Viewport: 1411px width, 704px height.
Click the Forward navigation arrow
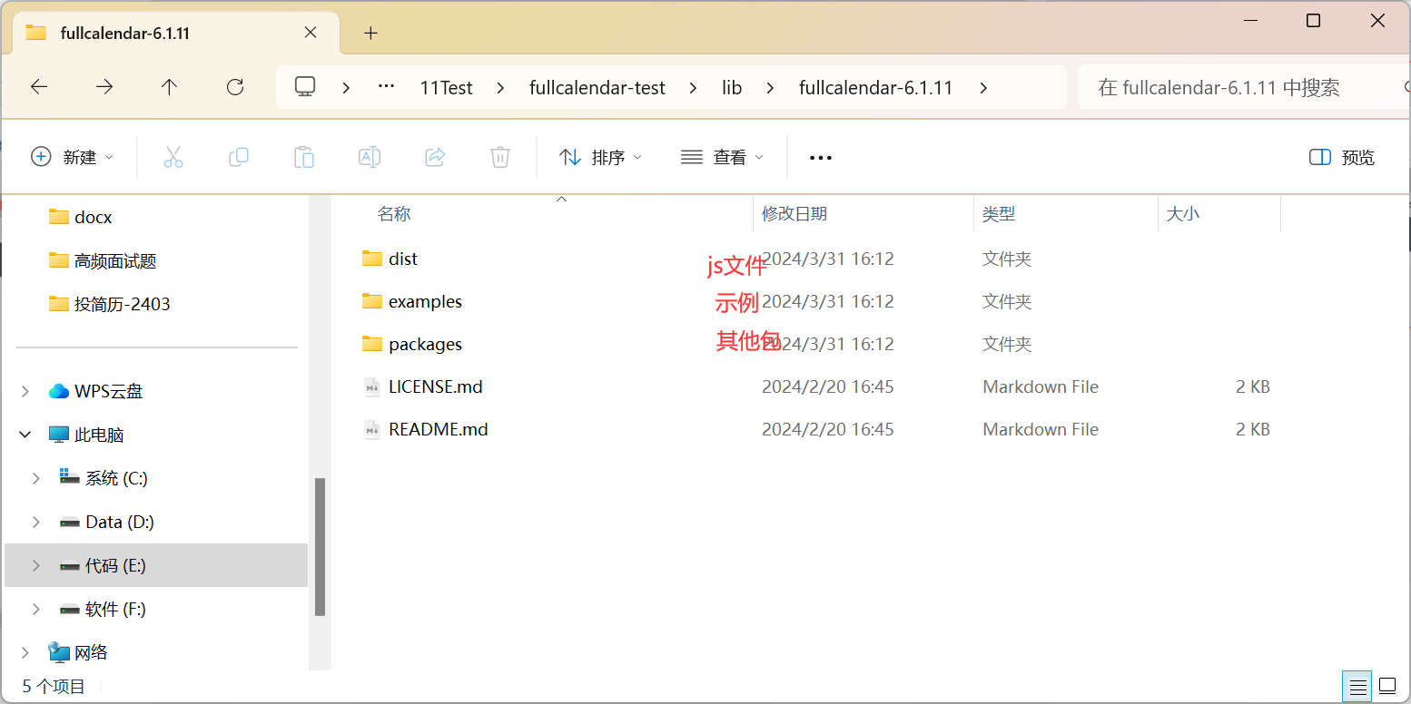(104, 87)
